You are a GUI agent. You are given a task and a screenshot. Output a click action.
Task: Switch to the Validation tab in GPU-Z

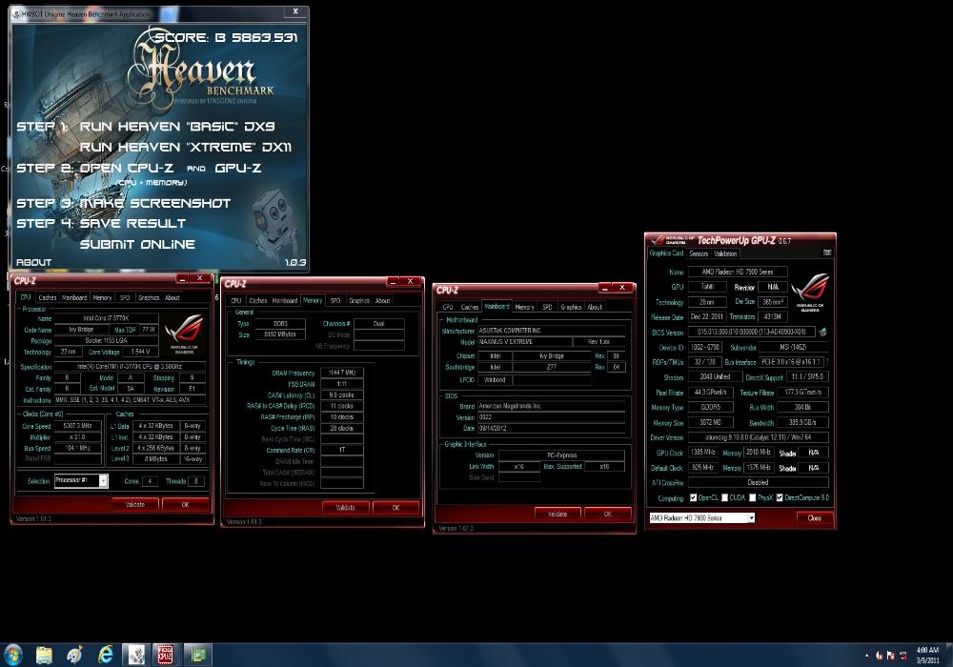[x=725, y=253]
